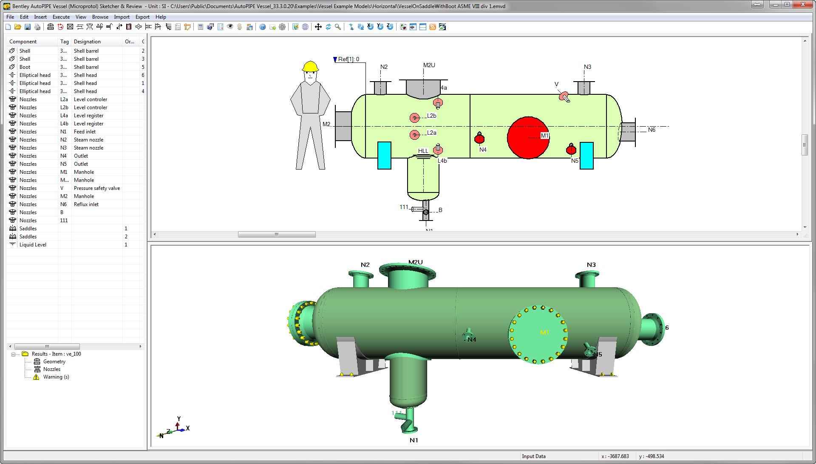Select the magnifying glass zoom tool
816x464 pixels.
338,27
